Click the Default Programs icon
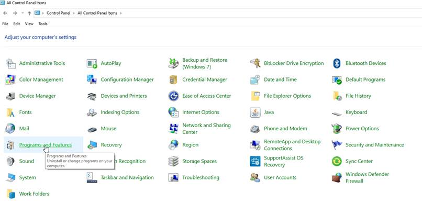The image size is (422, 205). tap(337, 80)
